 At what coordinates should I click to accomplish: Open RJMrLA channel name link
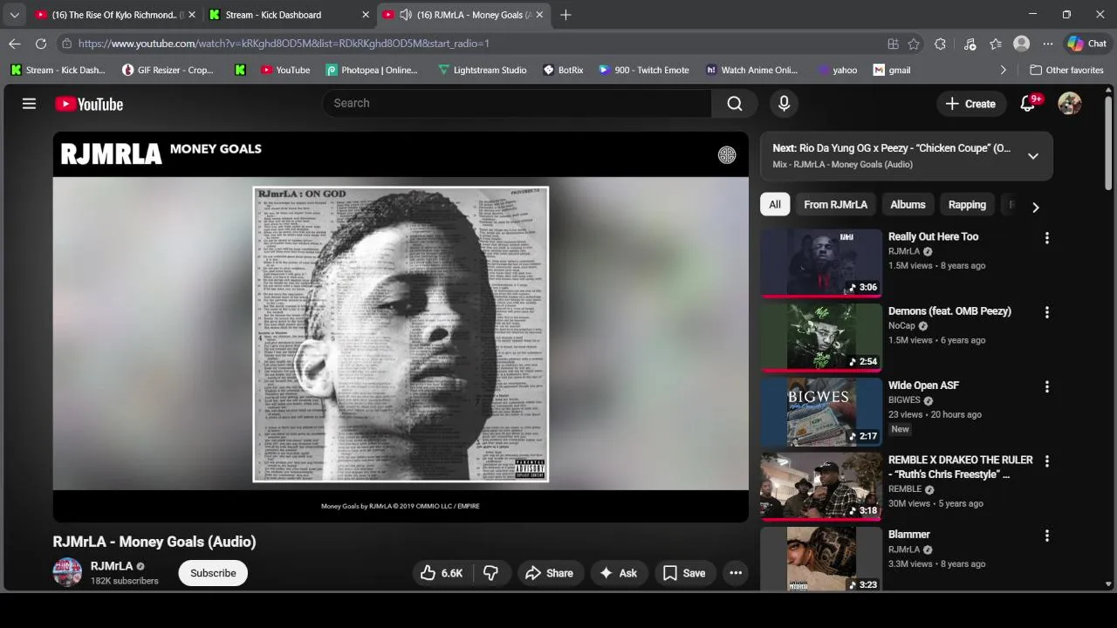(x=112, y=566)
